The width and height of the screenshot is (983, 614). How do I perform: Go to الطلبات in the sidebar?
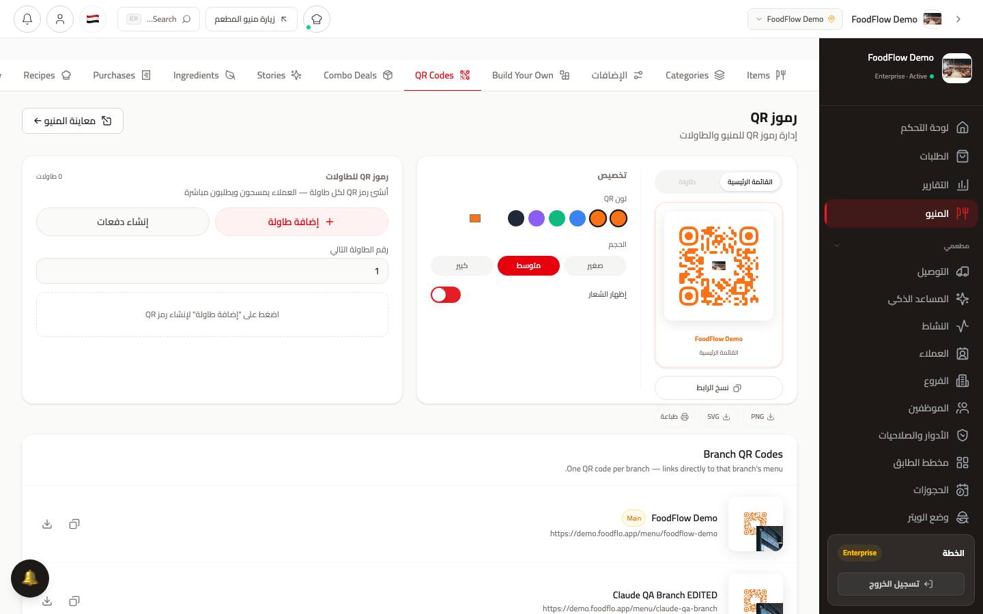[x=901, y=156]
